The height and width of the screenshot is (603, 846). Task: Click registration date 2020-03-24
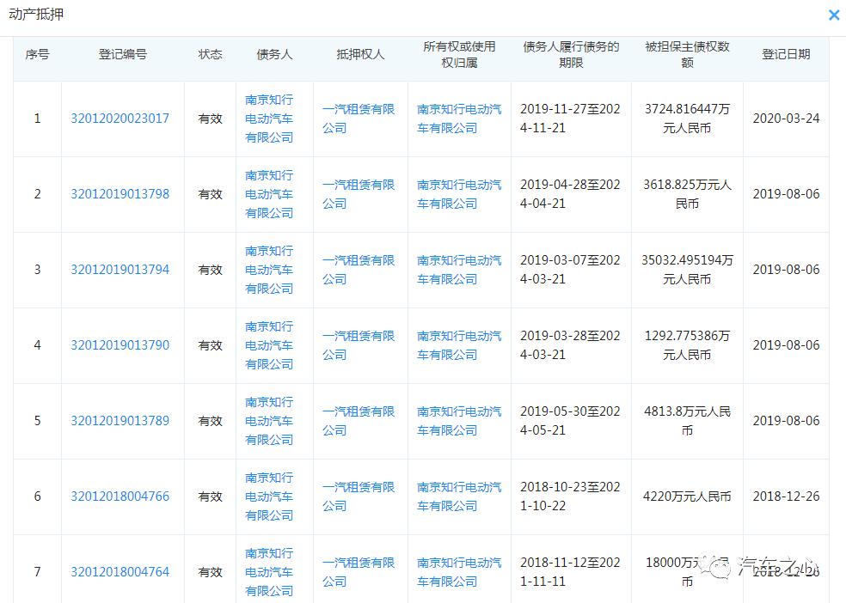coord(786,119)
